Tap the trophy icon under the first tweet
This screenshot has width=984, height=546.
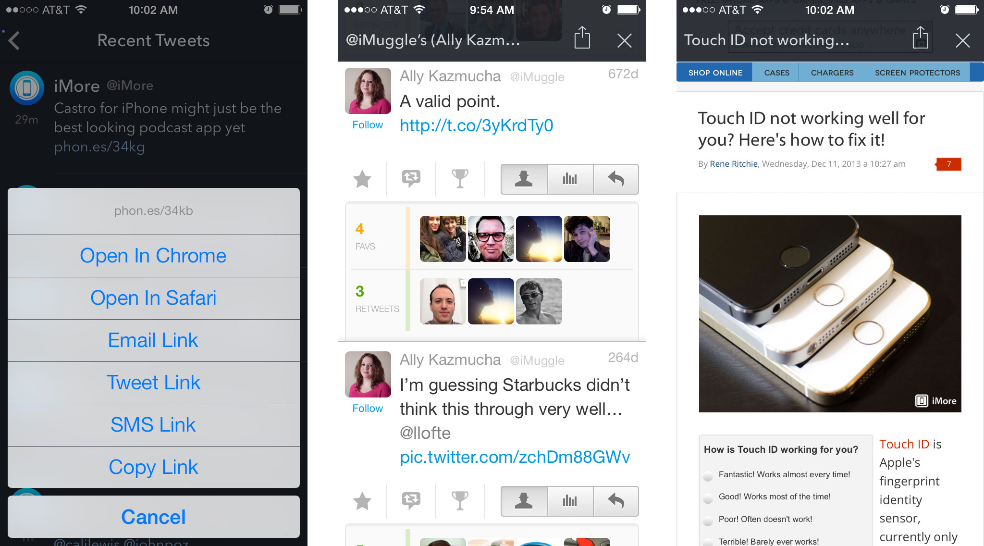[x=460, y=179]
